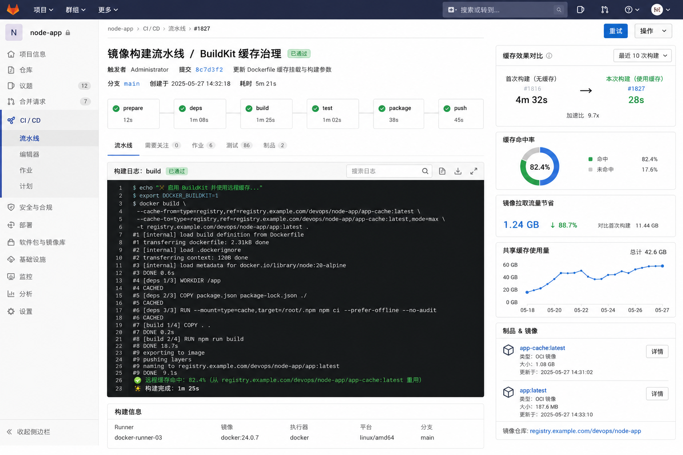Screen dimensions: 683x455
Task: Select the build stage card
Action: coord(266,114)
